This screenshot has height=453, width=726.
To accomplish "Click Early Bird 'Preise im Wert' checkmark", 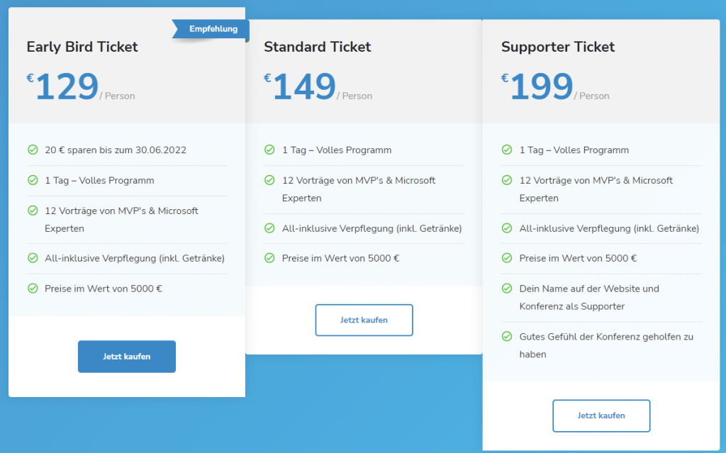I will pyautogui.click(x=33, y=289).
